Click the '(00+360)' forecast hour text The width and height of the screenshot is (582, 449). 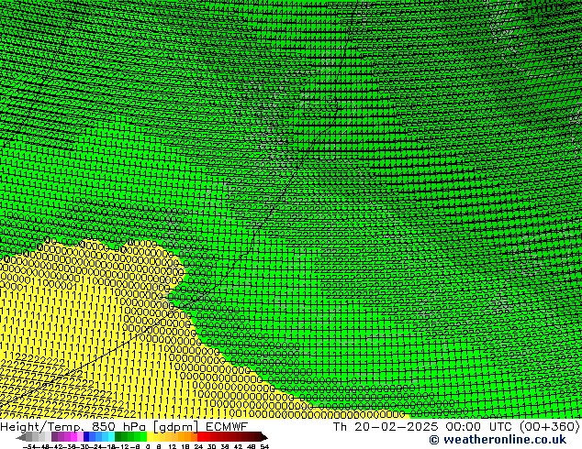[x=549, y=426]
